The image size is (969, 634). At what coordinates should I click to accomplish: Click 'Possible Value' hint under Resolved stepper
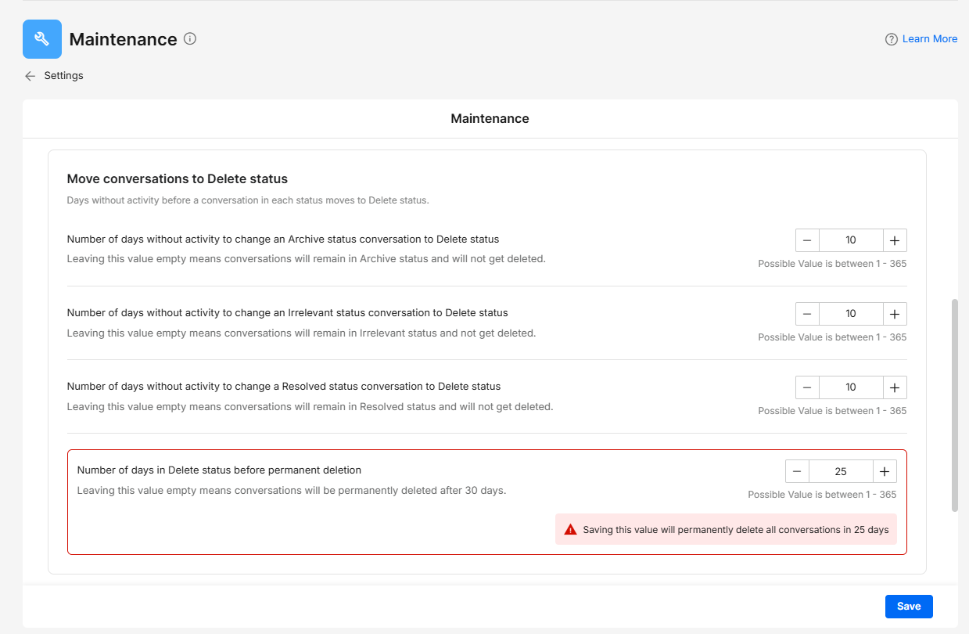pos(832,411)
